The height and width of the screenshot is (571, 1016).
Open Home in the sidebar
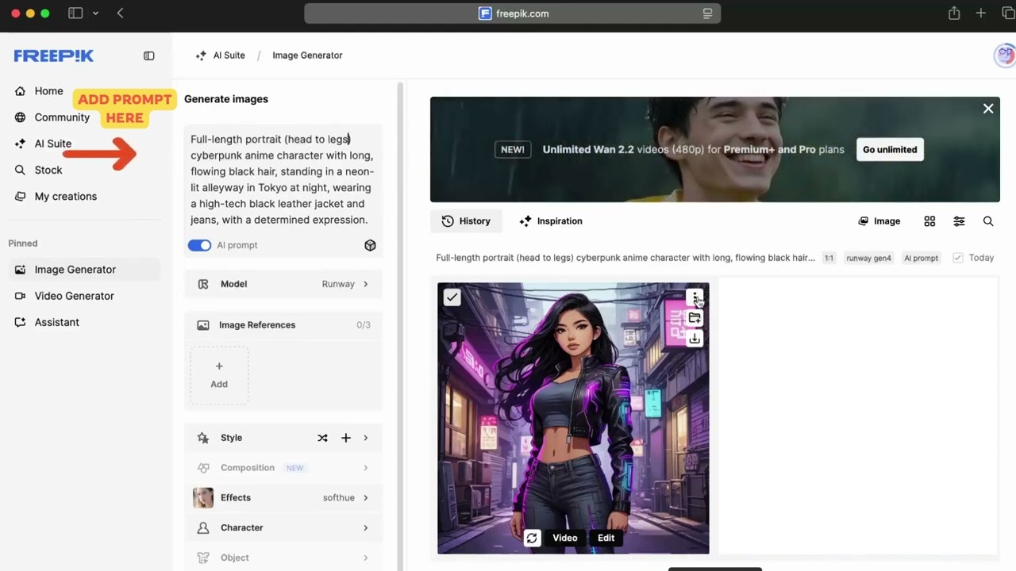[x=48, y=91]
